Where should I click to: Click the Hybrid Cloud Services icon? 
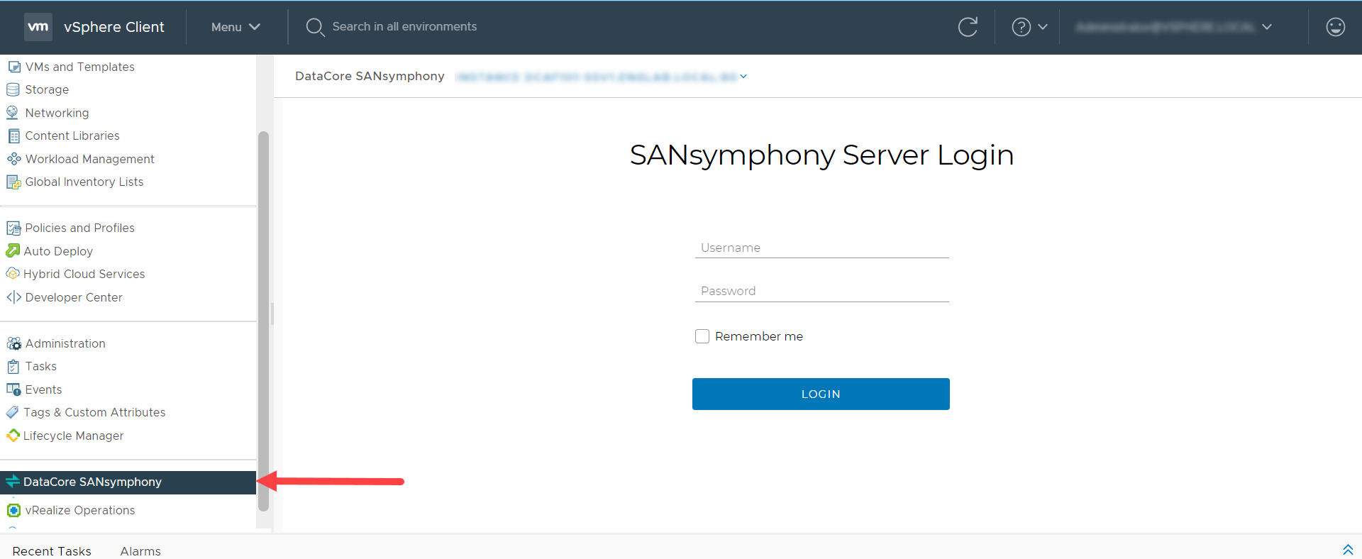click(12, 274)
